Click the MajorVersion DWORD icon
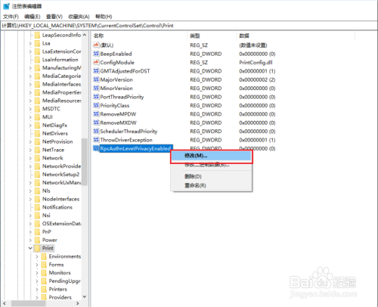This screenshot has height=307, width=378. tap(96, 79)
